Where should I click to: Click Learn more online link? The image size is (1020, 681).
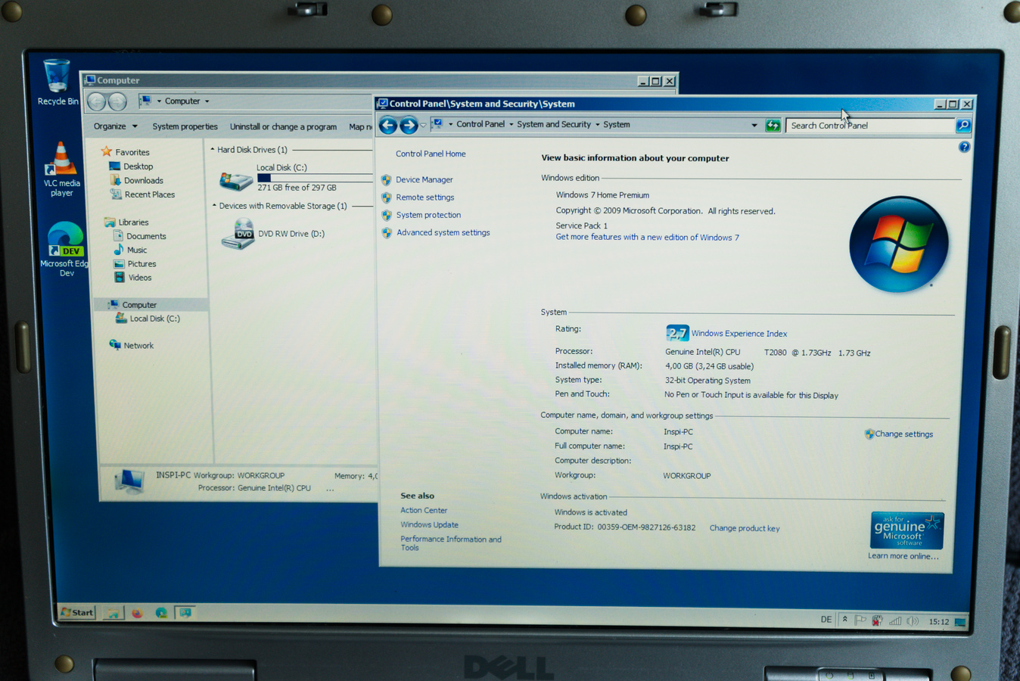click(x=903, y=556)
